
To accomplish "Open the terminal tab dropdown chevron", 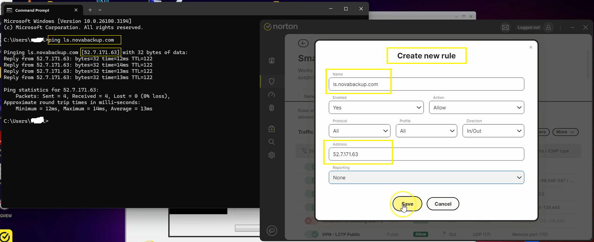I will click(100, 10).
